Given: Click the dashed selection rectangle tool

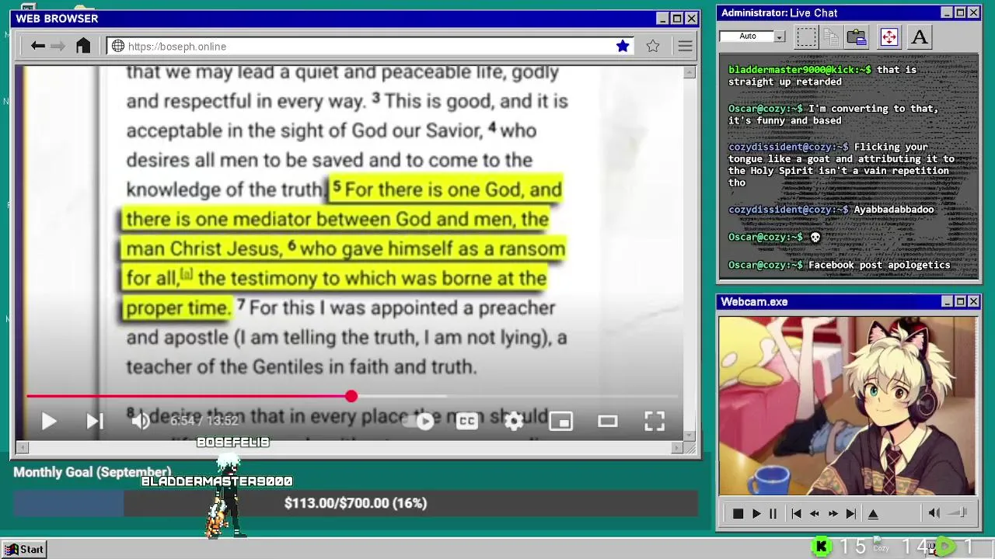Looking at the screenshot, I should [x=806, y=36].
